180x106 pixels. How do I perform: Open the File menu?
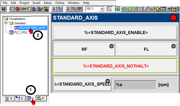coord(5,3)
